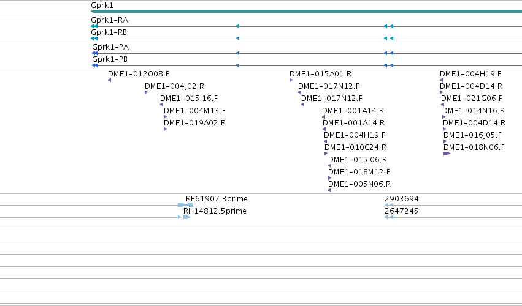Click the Gprk1 gene label

(x=102, y=6)
